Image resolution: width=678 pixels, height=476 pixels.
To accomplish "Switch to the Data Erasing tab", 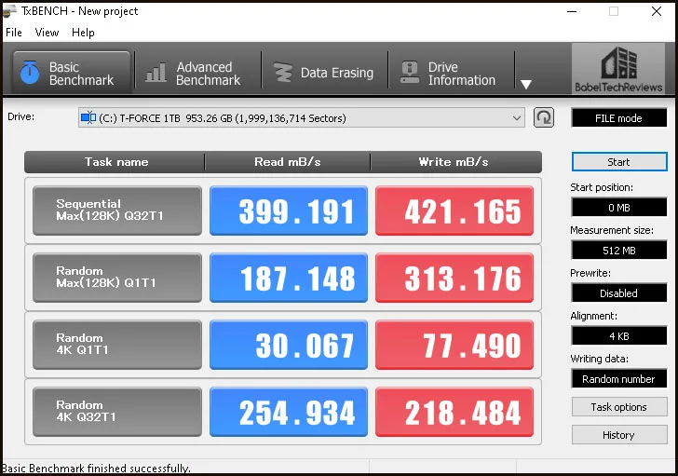I will pyautogui.click(x=324, y=73).
